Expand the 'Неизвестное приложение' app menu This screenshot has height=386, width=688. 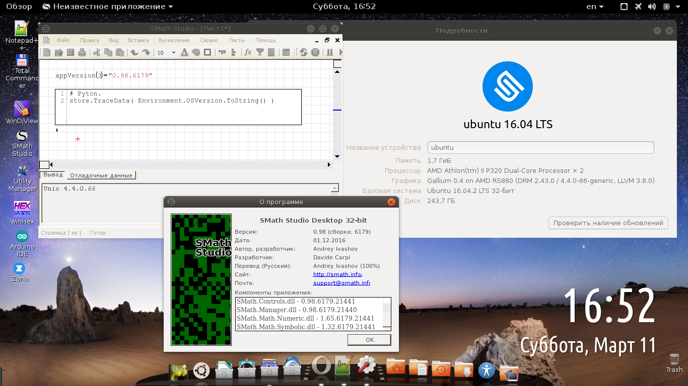click(x=108, y=7)
